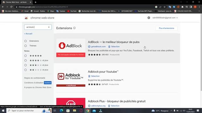Expand the odin gmail account dropdown
Screen dimensions: 202x113
click(165, 18)
